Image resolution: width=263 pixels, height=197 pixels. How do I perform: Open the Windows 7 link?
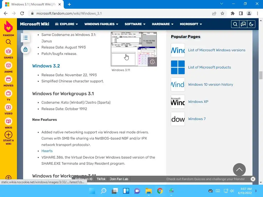[x=197, y=119]
